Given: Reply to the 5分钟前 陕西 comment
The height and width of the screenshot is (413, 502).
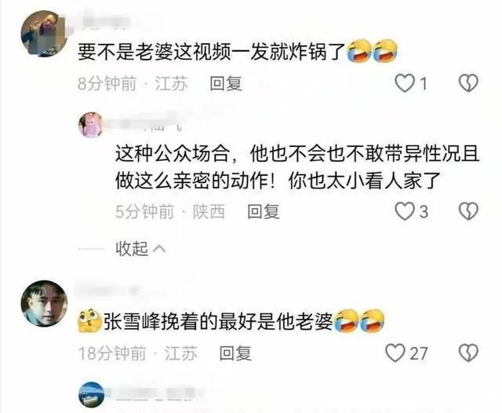Looking at the screenshot, I should click(x=264, y=211).
